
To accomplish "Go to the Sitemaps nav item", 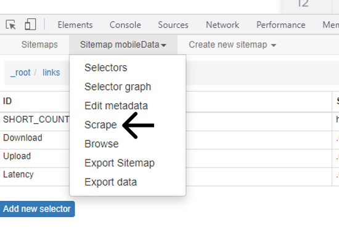I will pos(39,45).
